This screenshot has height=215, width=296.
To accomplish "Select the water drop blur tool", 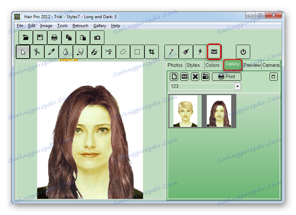I will point(66,52).
